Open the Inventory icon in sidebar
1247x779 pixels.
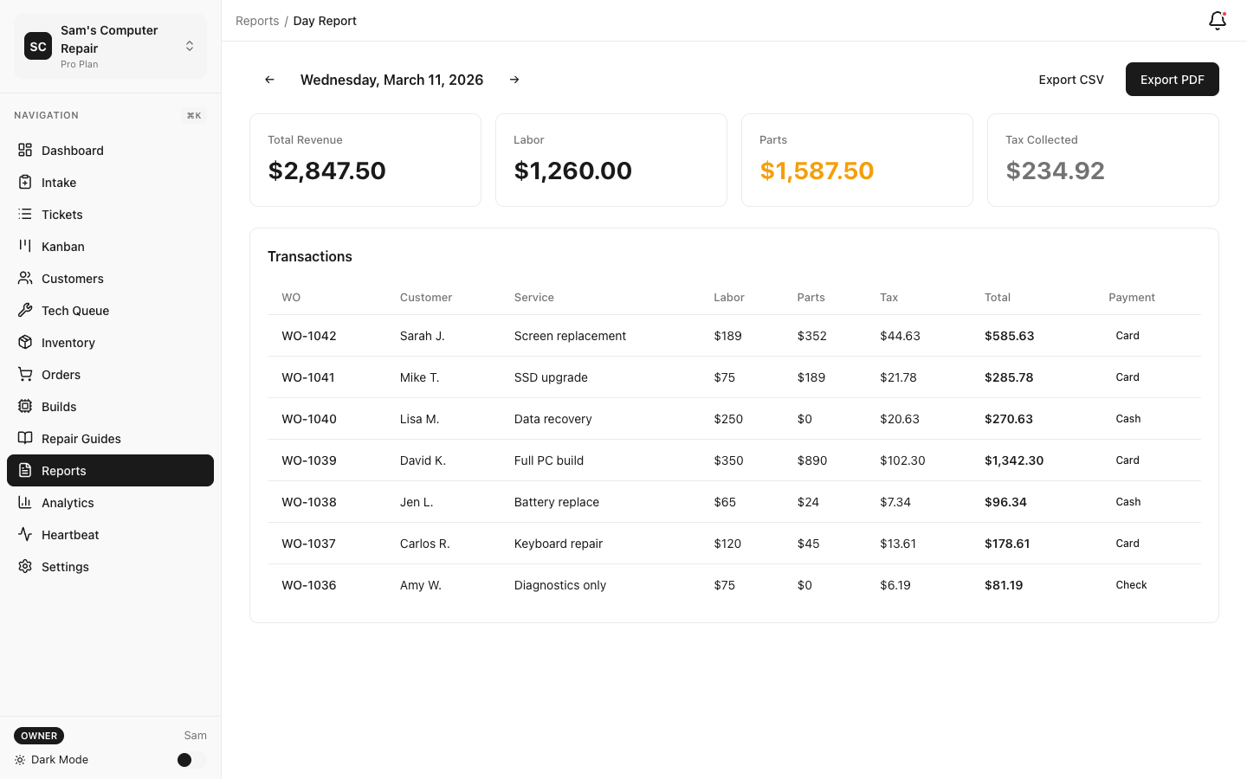tap(23, 342)
